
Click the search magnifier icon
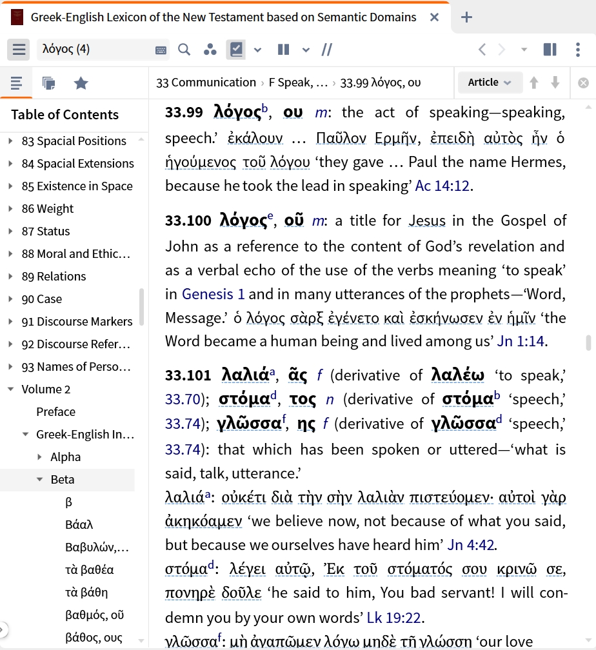tap(184, 50)
